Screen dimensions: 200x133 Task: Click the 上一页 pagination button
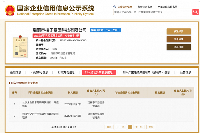[x=120, y=127]
